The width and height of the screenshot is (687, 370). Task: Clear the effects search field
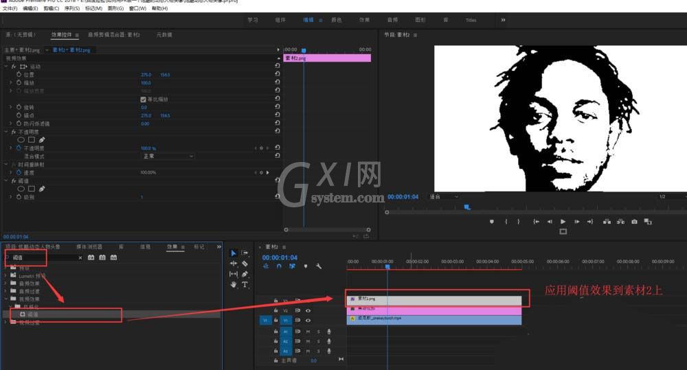[80, 258]
